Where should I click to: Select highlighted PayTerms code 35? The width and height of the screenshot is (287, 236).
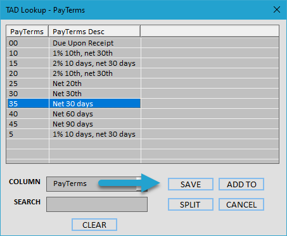coord(28,104)
